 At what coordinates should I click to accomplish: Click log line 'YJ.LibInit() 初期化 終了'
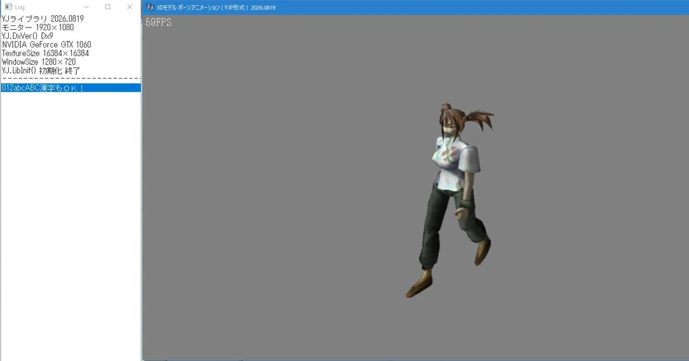[x=41, y=71]
